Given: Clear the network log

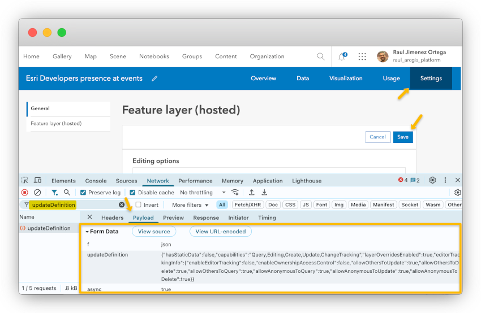Looking at the screenshot, I should coord(37,192).
